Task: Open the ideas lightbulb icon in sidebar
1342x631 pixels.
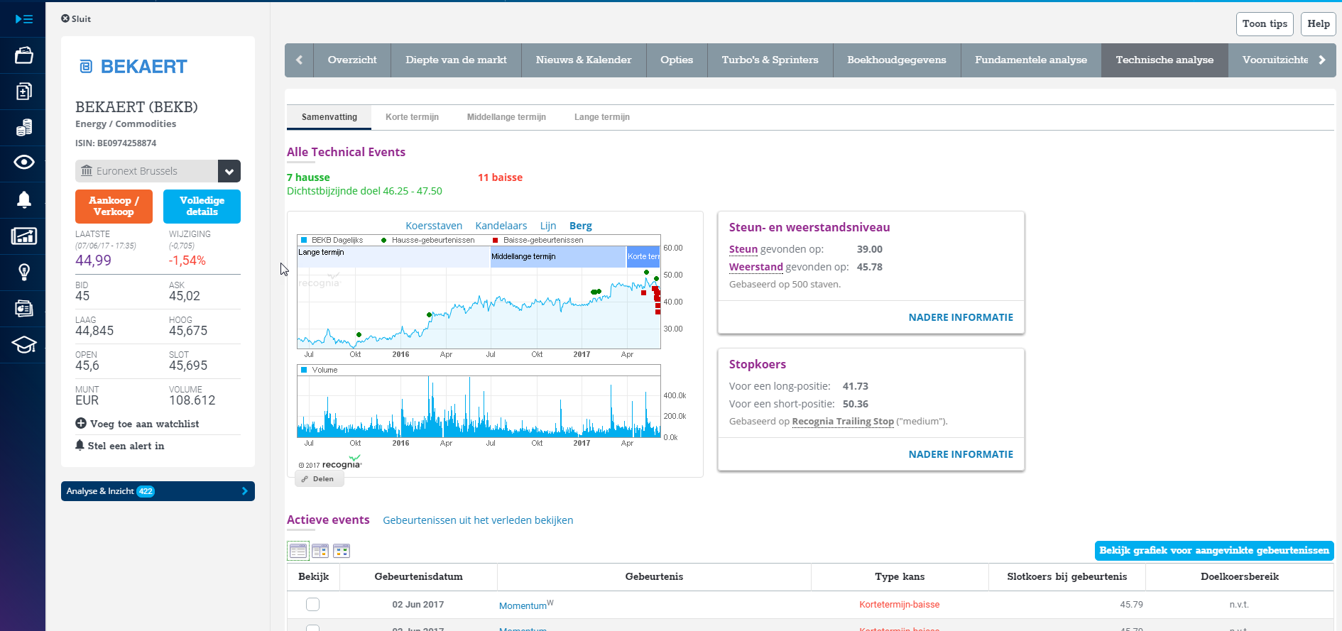Action: point(24,273)
